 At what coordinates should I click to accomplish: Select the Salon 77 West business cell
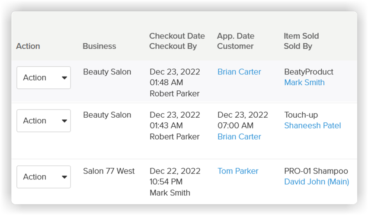point(109,171)
